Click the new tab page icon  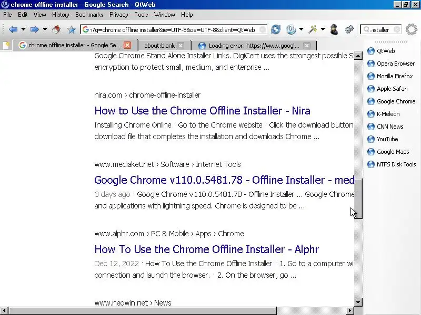point(6,46)
